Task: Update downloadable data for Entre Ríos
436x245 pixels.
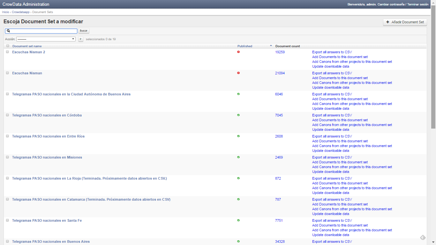Action: [331, 151]
